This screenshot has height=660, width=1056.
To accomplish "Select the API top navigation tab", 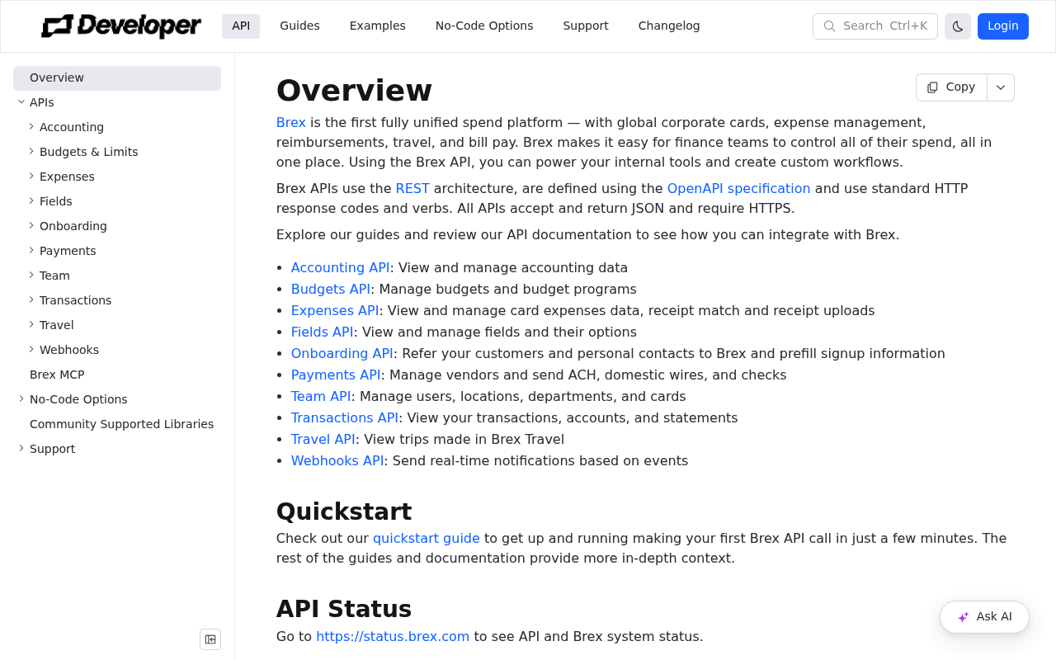I will pos(241,26).
